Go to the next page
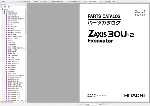Image resolution: width=150 pixels, height=106 pixels. pos(98,104)
